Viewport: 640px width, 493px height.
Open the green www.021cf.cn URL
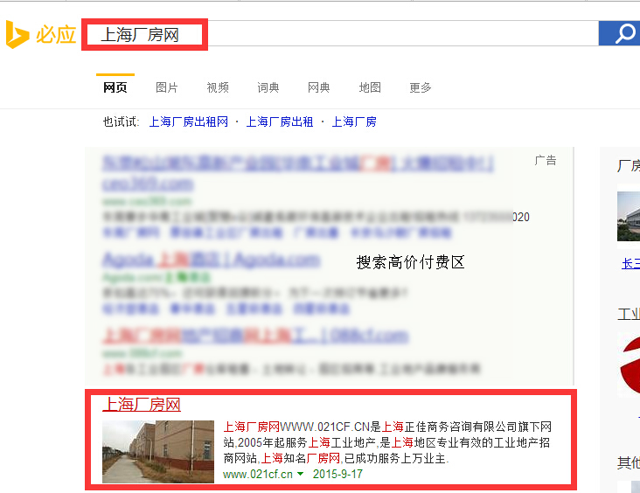click(x=258, y=474)
